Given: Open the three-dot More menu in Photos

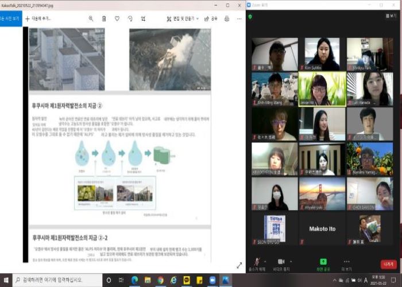Looking at the screenshot, I should coord(238,18).
